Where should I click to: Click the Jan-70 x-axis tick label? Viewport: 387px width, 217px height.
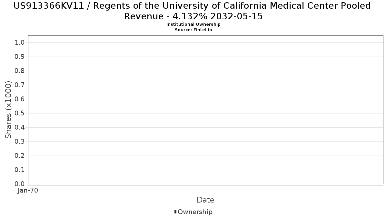coord(28,190)
